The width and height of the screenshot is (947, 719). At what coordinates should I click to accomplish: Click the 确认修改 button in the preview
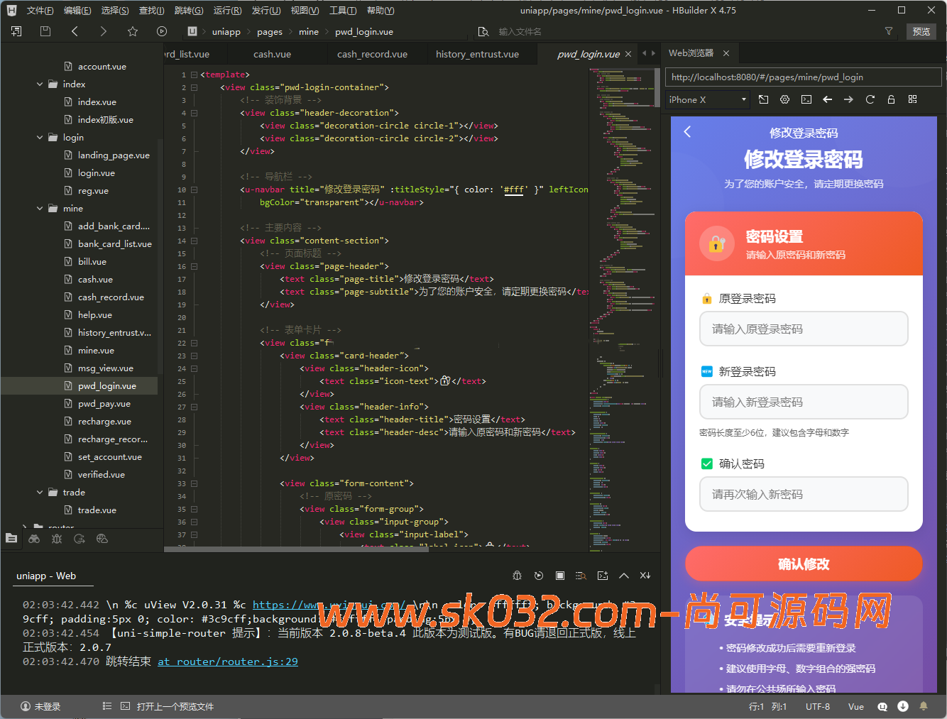pyautogui.click(x=803, y=564)
